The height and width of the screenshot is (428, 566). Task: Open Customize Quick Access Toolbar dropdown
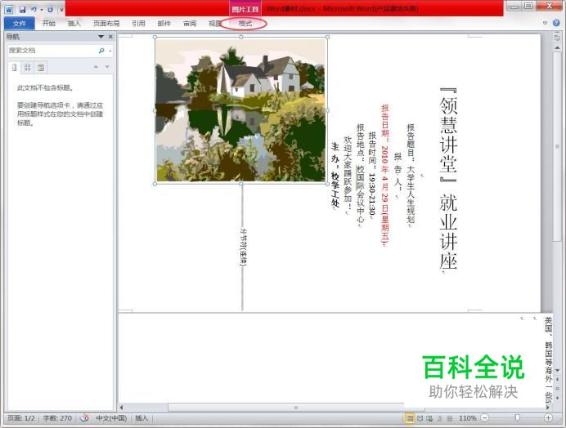[x=61, y=10]
